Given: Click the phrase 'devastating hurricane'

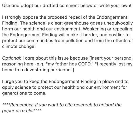Looking at the screenshot, I should pos(47,70).
